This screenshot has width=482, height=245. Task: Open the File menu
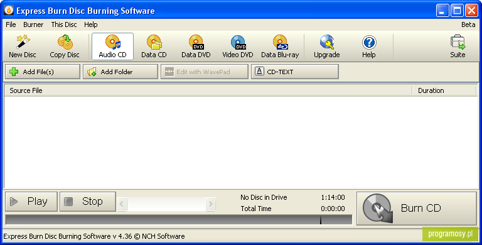pyautogui.click(x=11, y=24)
